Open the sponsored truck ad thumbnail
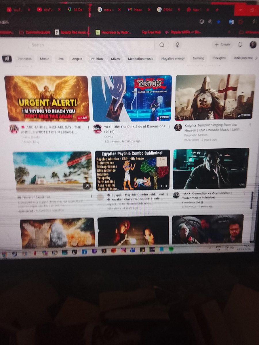The width and height of the screenshot is (259, 345). pyautogui.click(x=52, y=171)
